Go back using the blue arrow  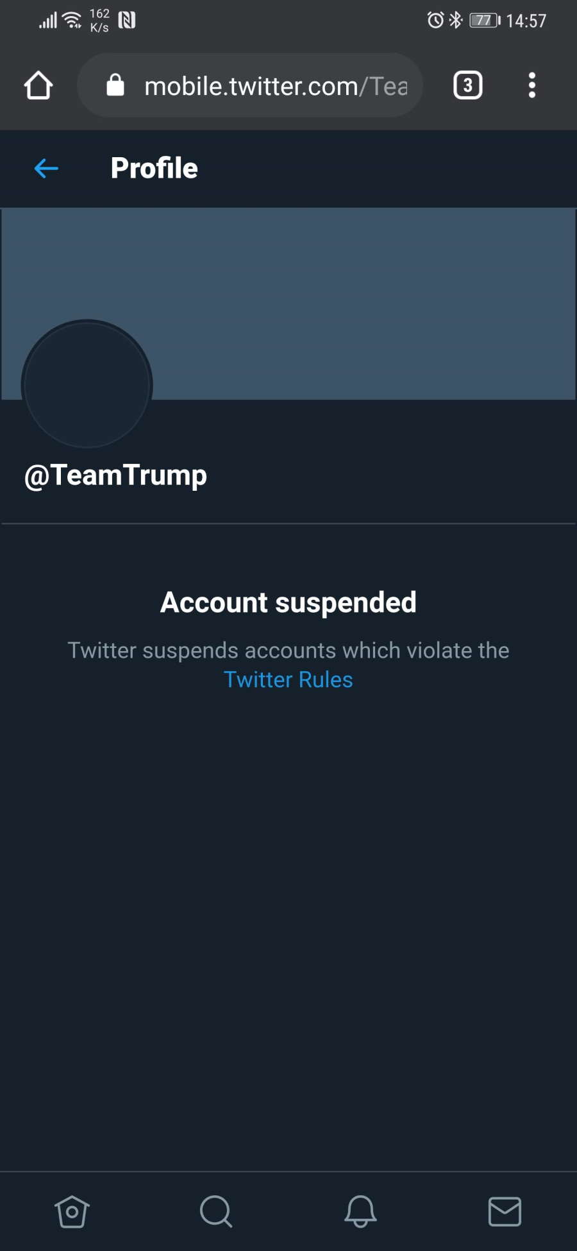pos(46,169)
